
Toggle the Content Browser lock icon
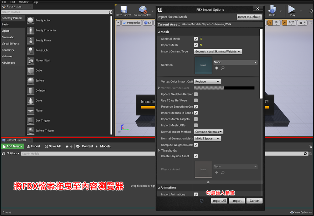pyautogui.click(x=310, y=146)
